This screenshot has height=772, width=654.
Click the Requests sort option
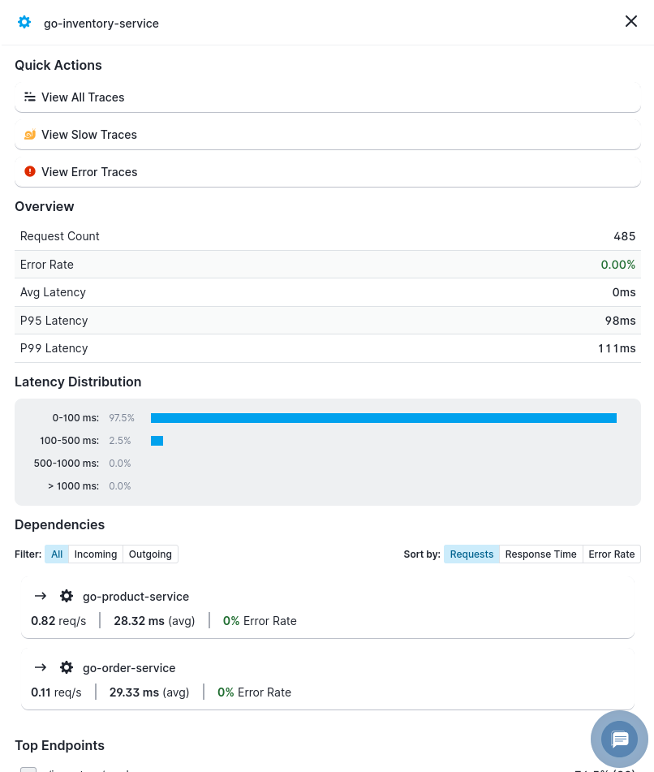pos(471,554)
